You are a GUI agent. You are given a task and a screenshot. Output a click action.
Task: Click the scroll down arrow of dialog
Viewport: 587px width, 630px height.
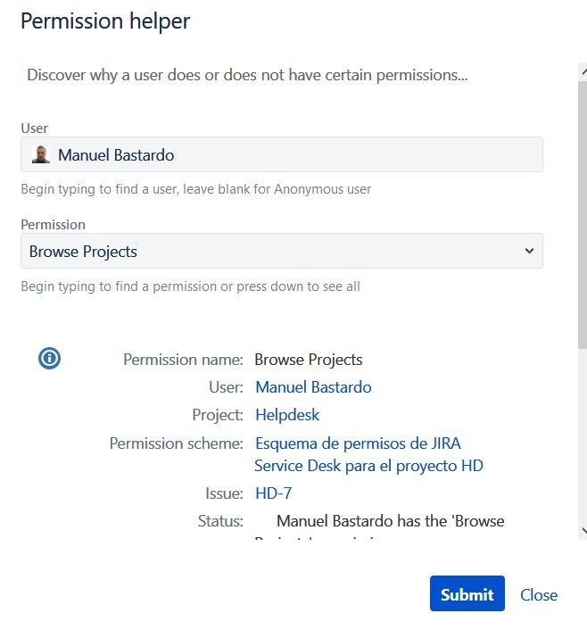(x=583, y=530)
